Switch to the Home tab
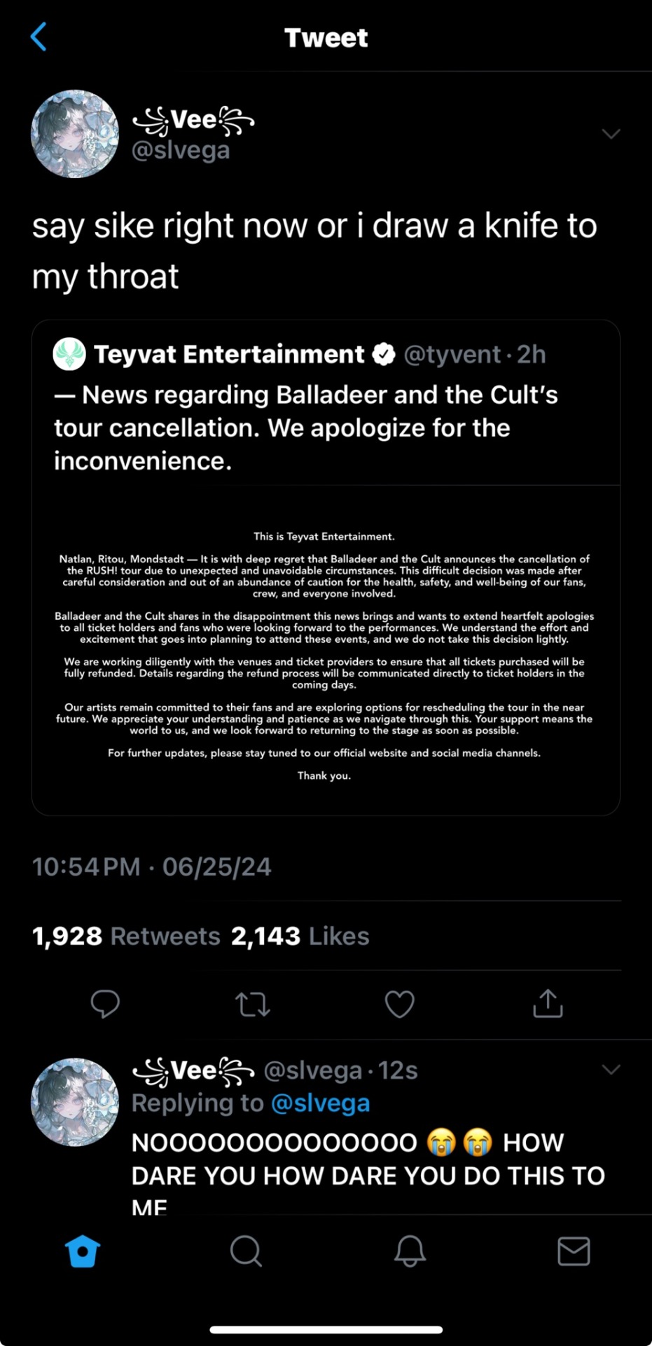Viewport: 652px width, 1346px height. click(x=83, y=1251)
